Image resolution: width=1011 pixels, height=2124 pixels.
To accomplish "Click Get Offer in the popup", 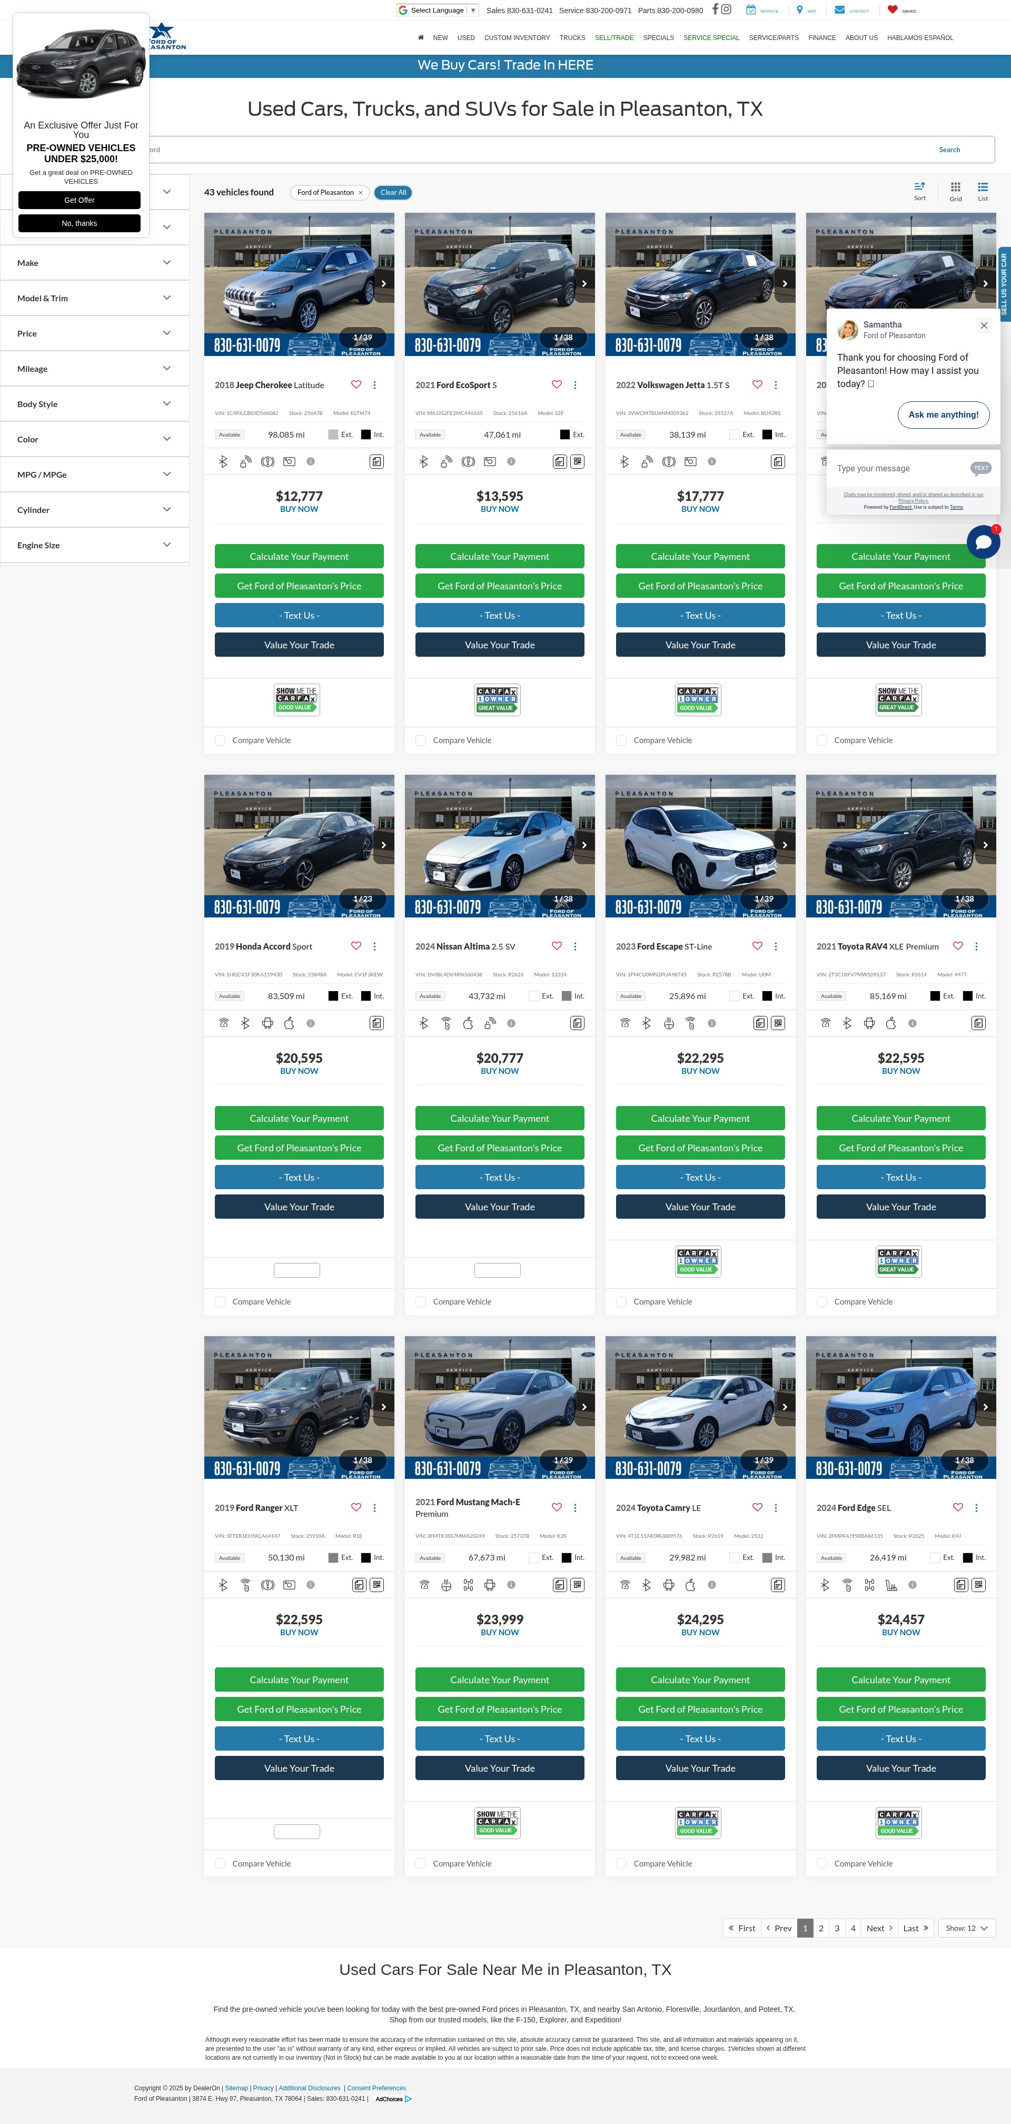I will pyautogui.click(x=79, y=200).
